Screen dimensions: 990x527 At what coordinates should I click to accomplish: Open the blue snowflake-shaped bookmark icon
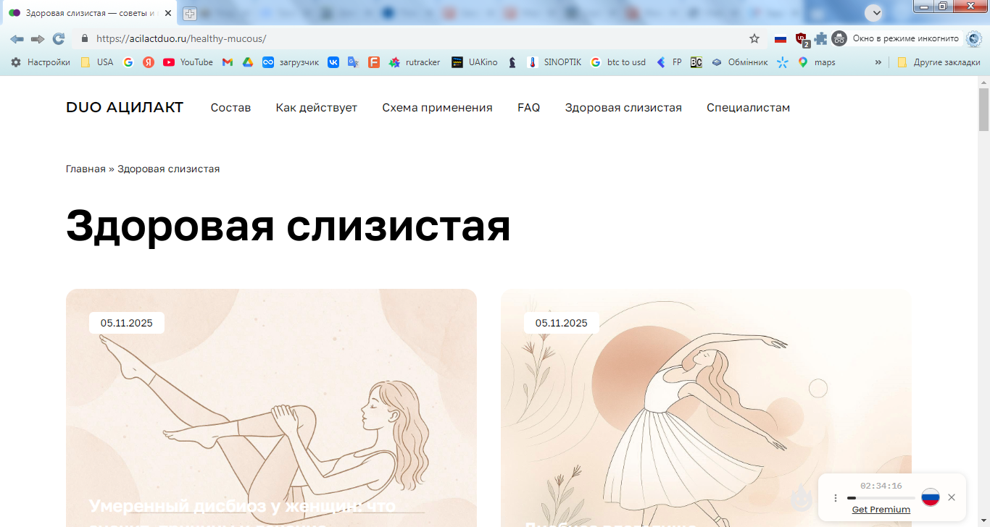(782, 62)
